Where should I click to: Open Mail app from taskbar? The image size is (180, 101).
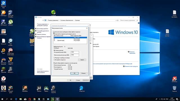(x=25, y=99)
